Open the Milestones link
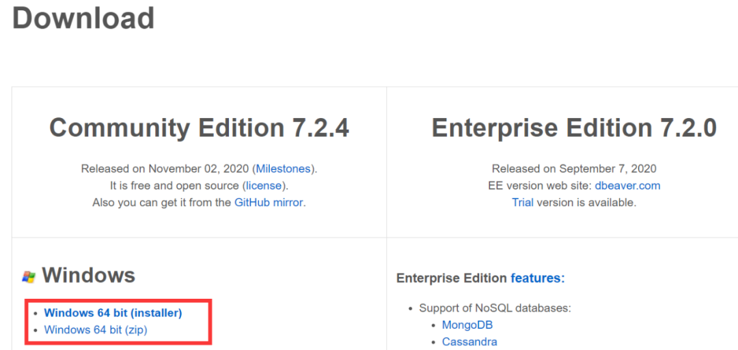This screenshot has height=350, width=738. coord(283,169)
